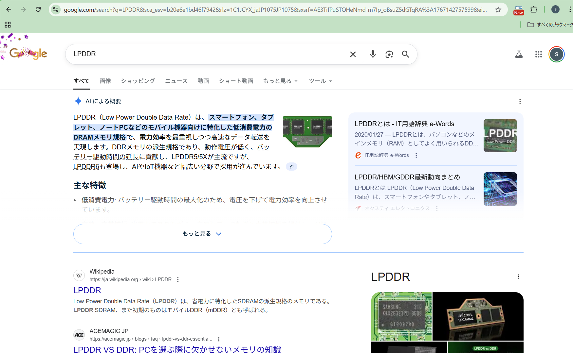Switch to the 画像 results tab
573x353 pixels.
105,81
